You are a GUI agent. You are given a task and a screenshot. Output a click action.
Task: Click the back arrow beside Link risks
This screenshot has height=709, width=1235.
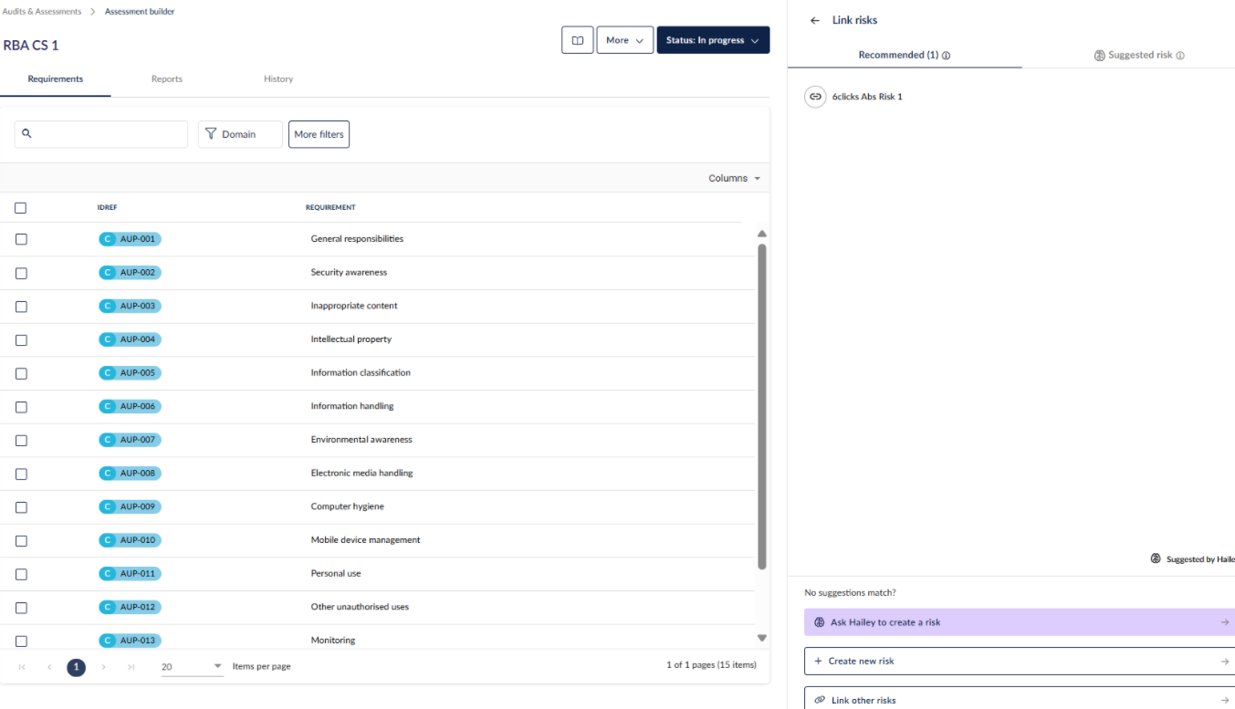coord(815,20)
